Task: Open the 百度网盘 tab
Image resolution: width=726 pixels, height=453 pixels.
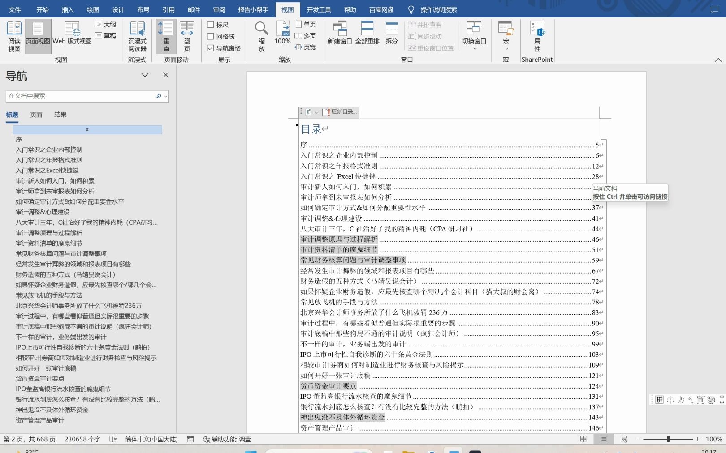Action: (381, 9)
